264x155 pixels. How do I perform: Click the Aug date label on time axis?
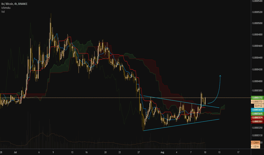click(162, 152)
